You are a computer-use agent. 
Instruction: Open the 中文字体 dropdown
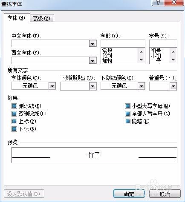click(x=93, y=44)
